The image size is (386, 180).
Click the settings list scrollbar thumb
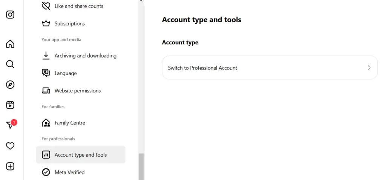click(x=141, y=167)
